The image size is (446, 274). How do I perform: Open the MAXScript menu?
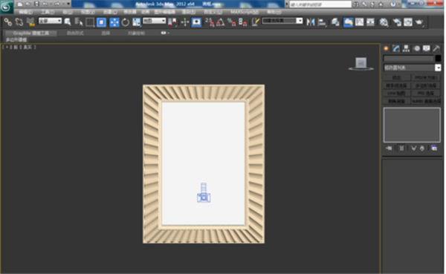[x=245, y=12]
